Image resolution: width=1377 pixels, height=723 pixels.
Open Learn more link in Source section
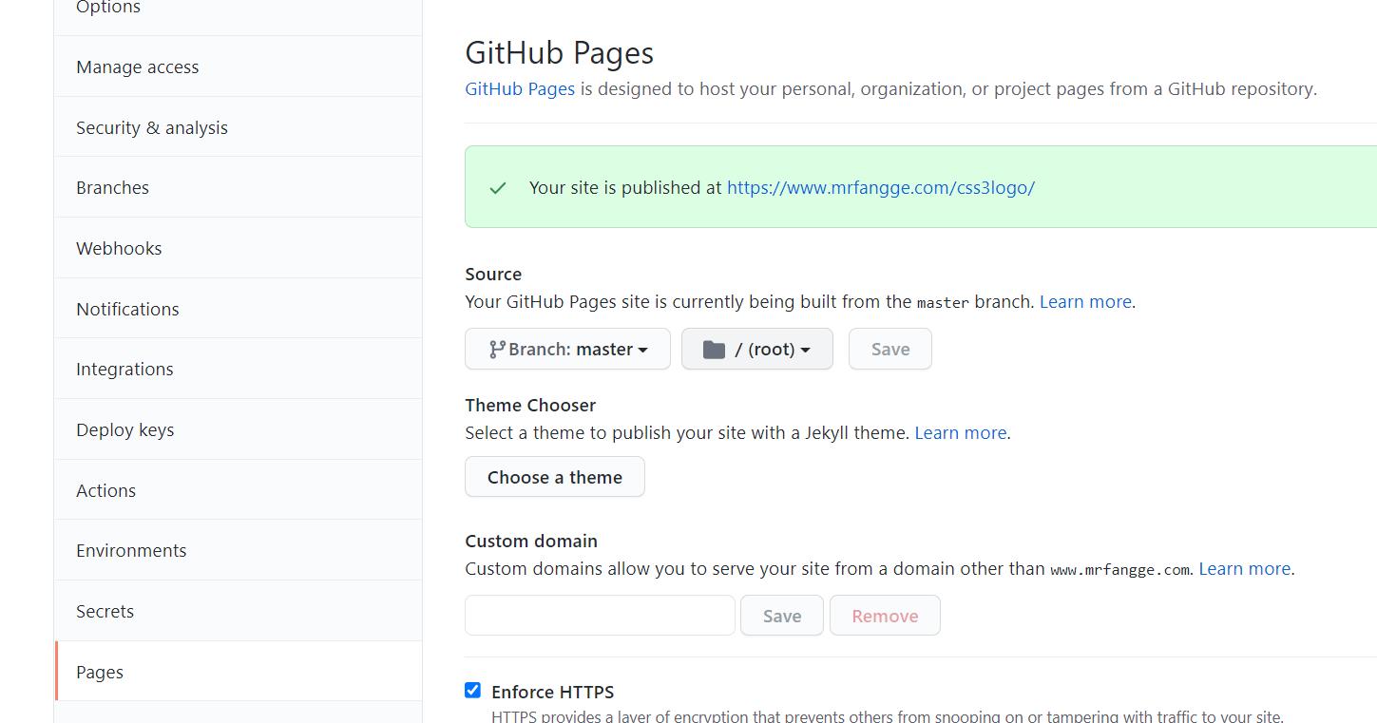pyautogui.click(x=1085, y=301)
